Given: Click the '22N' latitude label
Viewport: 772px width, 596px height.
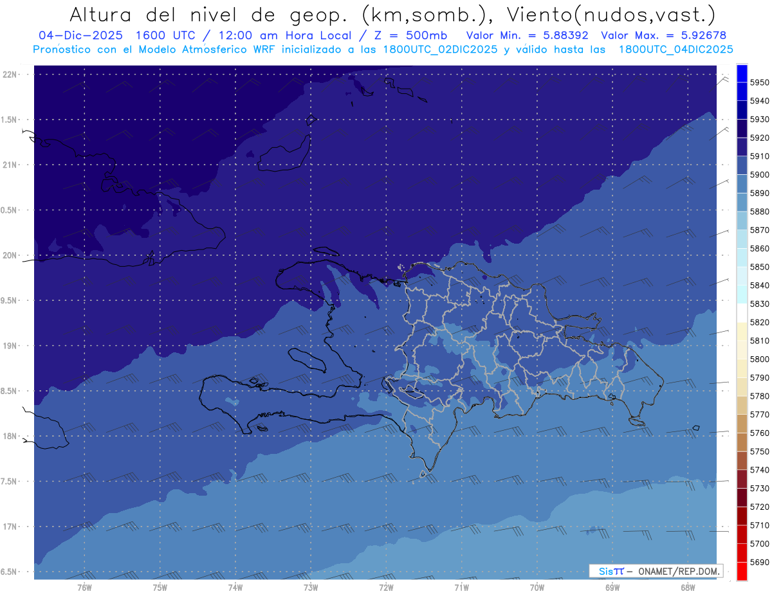Looking at the screenshot, I should pyautogui.click(x=11, y=75).
